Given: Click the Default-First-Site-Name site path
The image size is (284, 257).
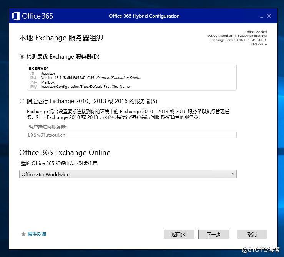Looking at the screenshot, I should pyautogui.click(x=85, y=87).
